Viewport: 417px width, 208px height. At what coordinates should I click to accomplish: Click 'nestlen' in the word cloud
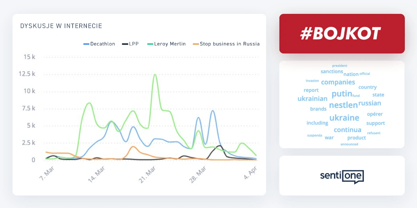pyautogui.click(x=343, y=105)
